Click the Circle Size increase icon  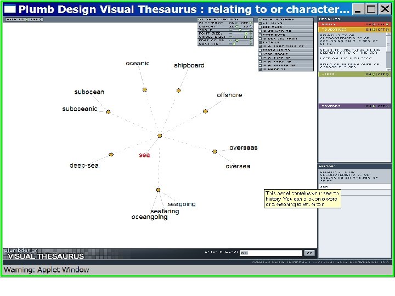point(251,37)
